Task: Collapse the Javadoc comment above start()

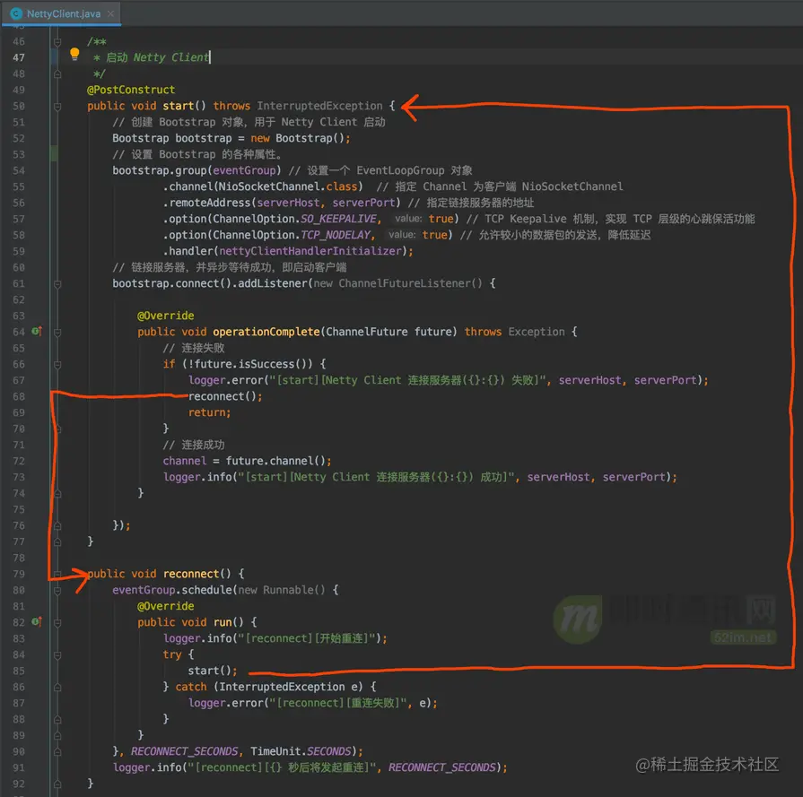Action: coord(57,41)
